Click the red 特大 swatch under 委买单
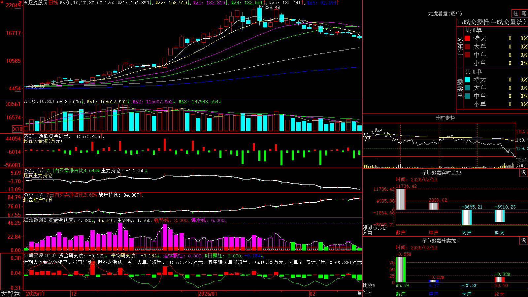Image resolution: width=528 pixels, height=297 pixels. 467,38
